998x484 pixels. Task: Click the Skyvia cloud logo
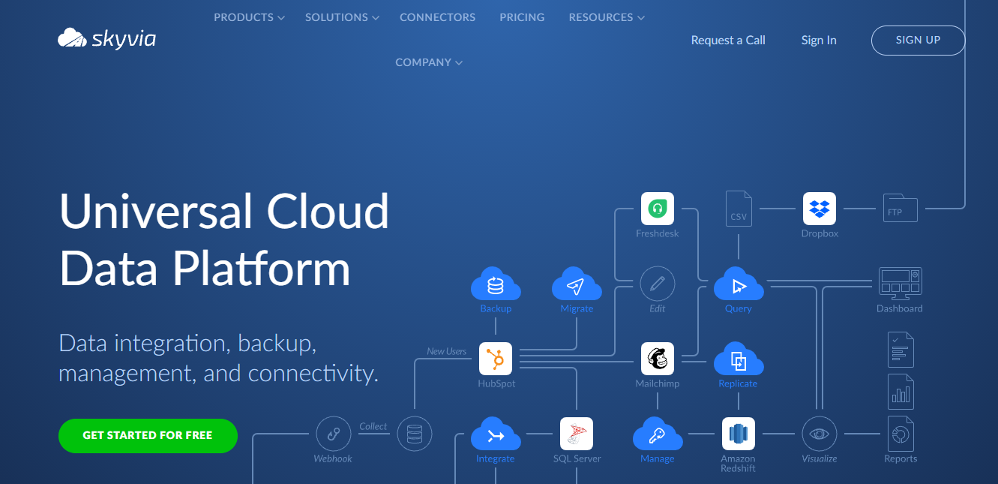click(107, 38)
